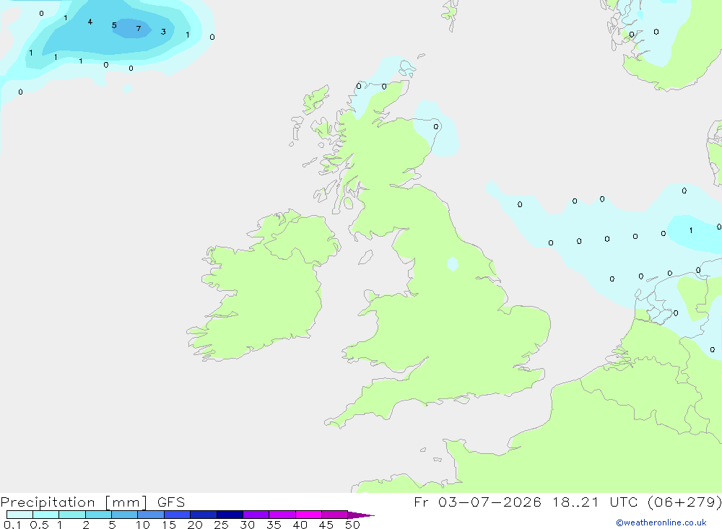Open the weatheronline.co.uk copyright link
This screenshot has height=529, width=722.
(661, 523)
